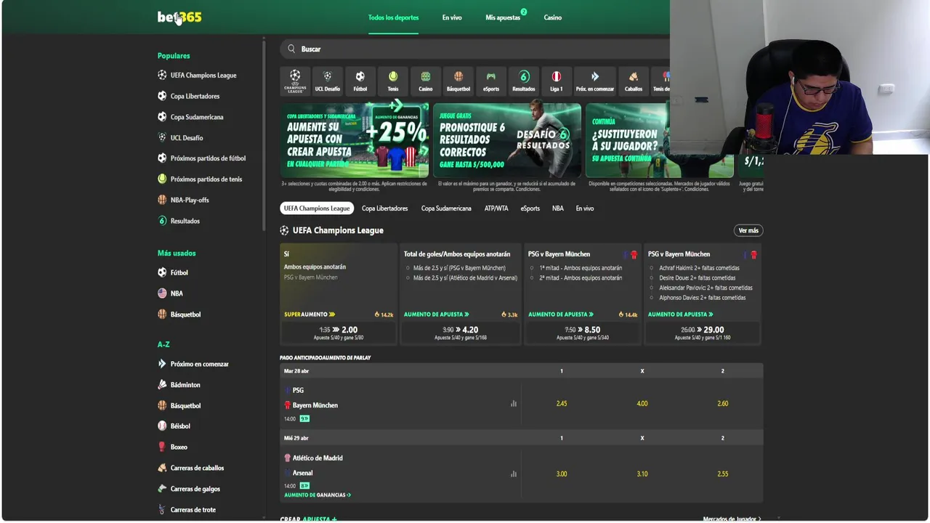The image size is (930, 523).
Task: Open Mis apuestas tab
Action: (x=503, y=17)
